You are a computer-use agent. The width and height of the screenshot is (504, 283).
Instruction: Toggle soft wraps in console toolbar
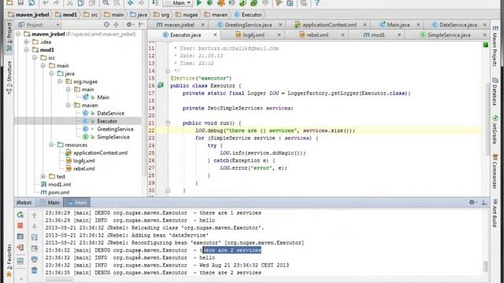coord(35,237)
